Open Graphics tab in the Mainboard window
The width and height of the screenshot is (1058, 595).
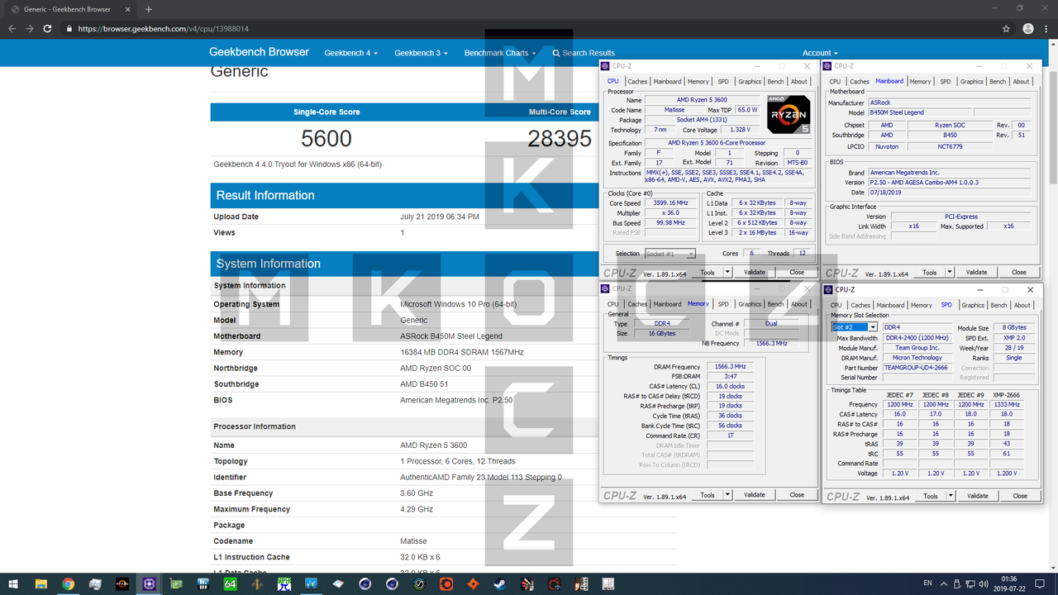[972, 81]
